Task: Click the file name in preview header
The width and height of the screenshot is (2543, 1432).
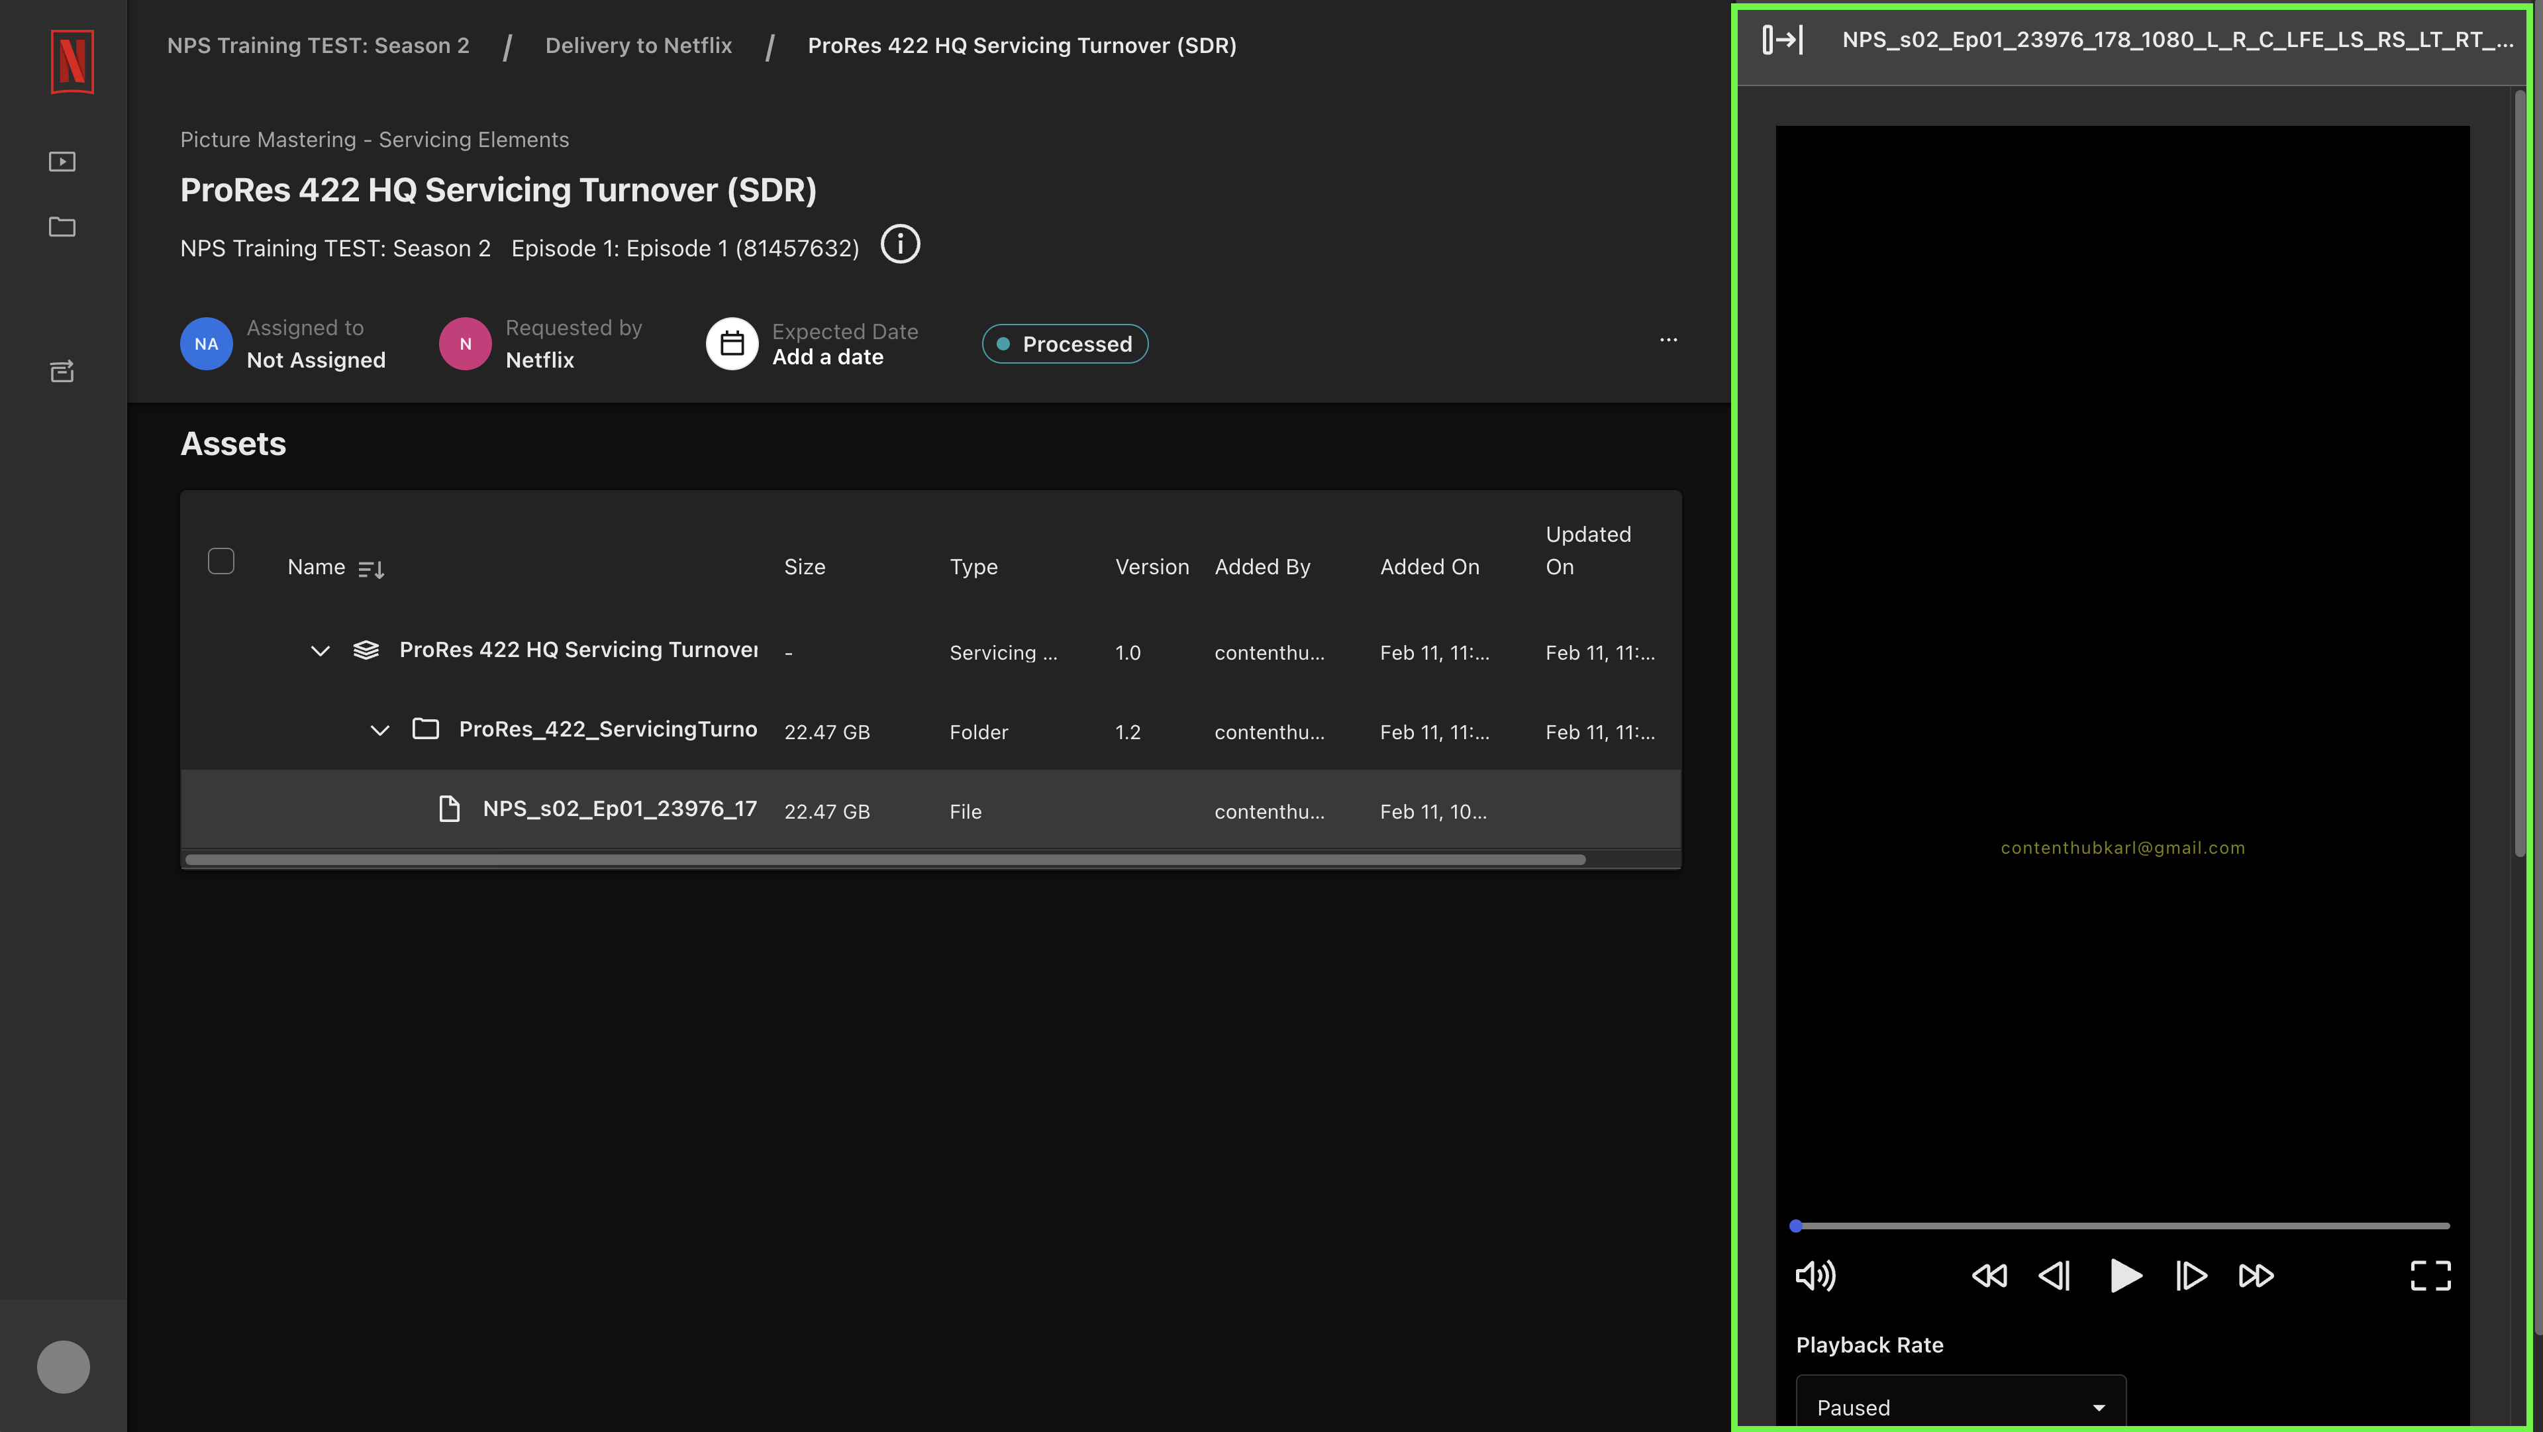Action: (2177, 40)
